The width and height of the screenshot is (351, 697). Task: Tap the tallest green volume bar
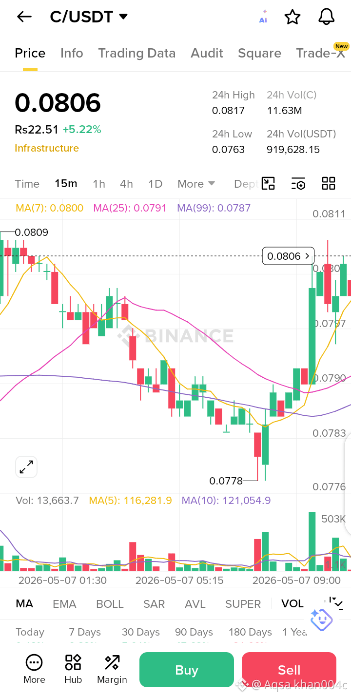[x=312, y=542]
